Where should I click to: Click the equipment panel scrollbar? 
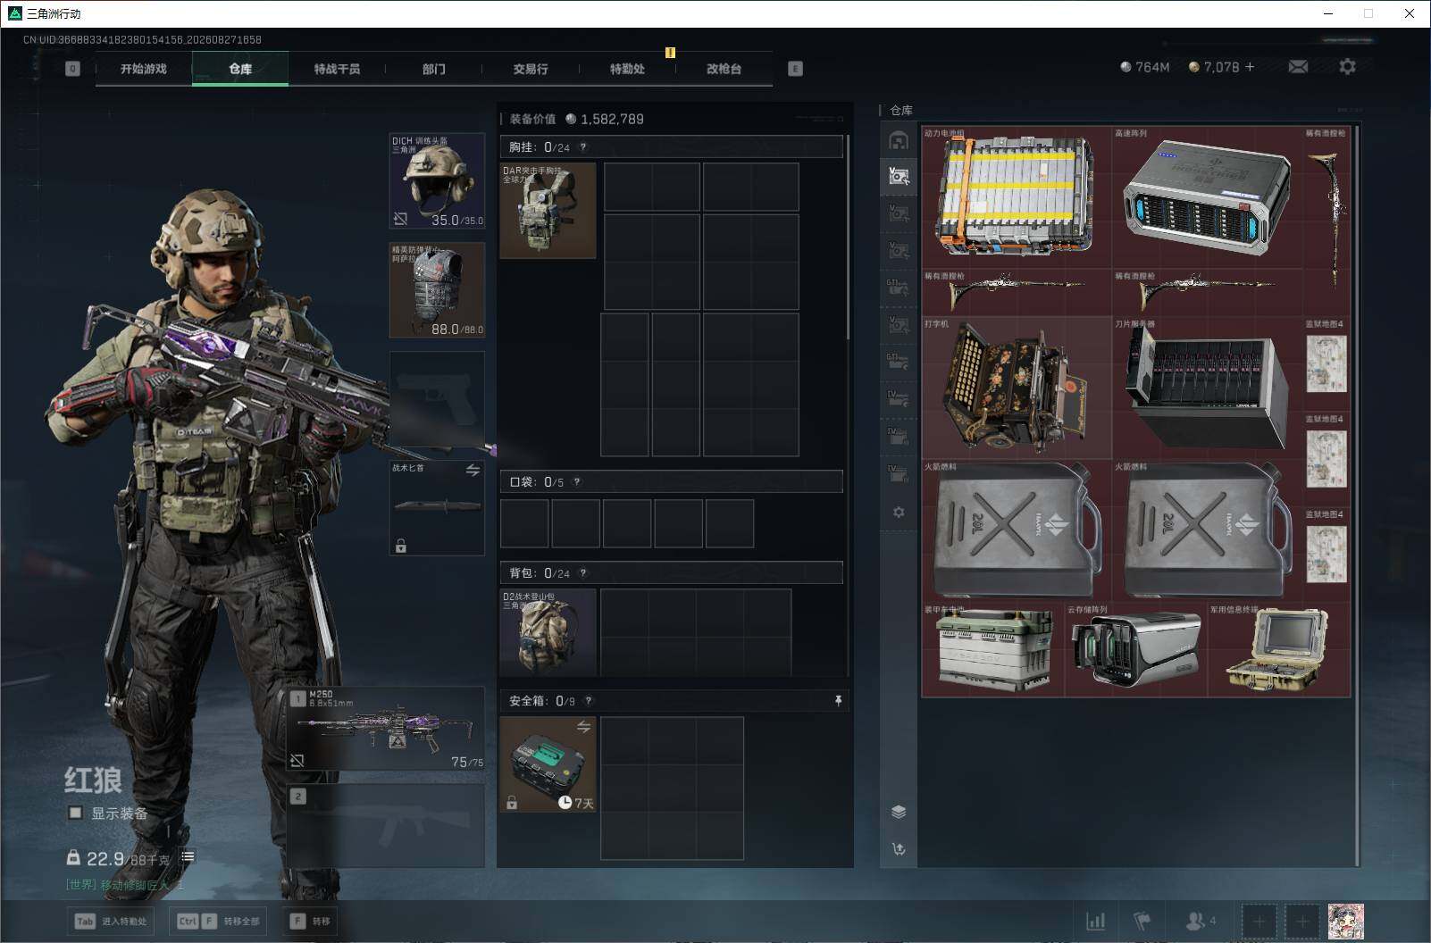(848, 237)
